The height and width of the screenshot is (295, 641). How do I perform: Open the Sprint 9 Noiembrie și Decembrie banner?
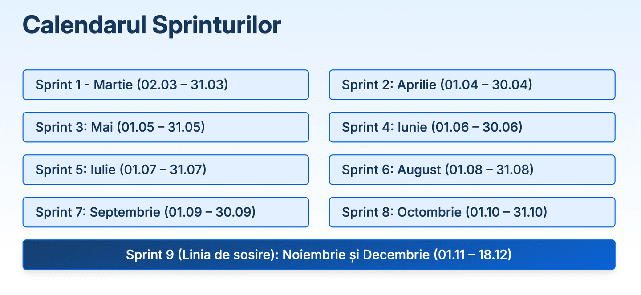[x=319, y=255]
